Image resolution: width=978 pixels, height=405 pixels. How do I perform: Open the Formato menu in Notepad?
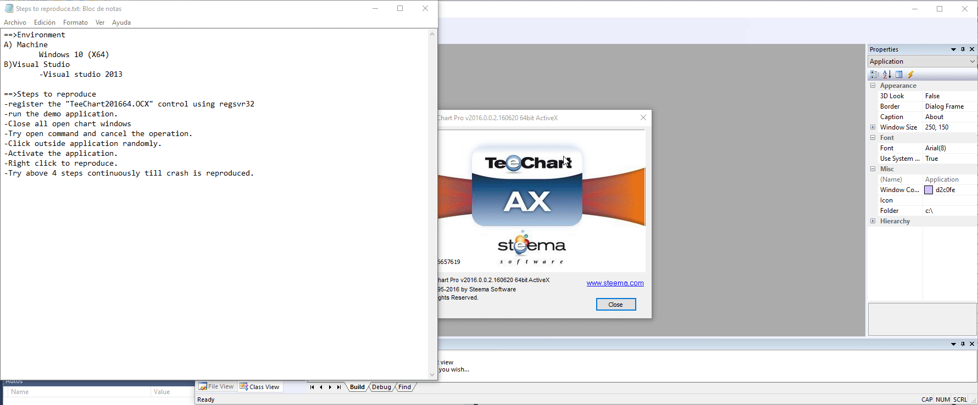click(x=75, y=22)
